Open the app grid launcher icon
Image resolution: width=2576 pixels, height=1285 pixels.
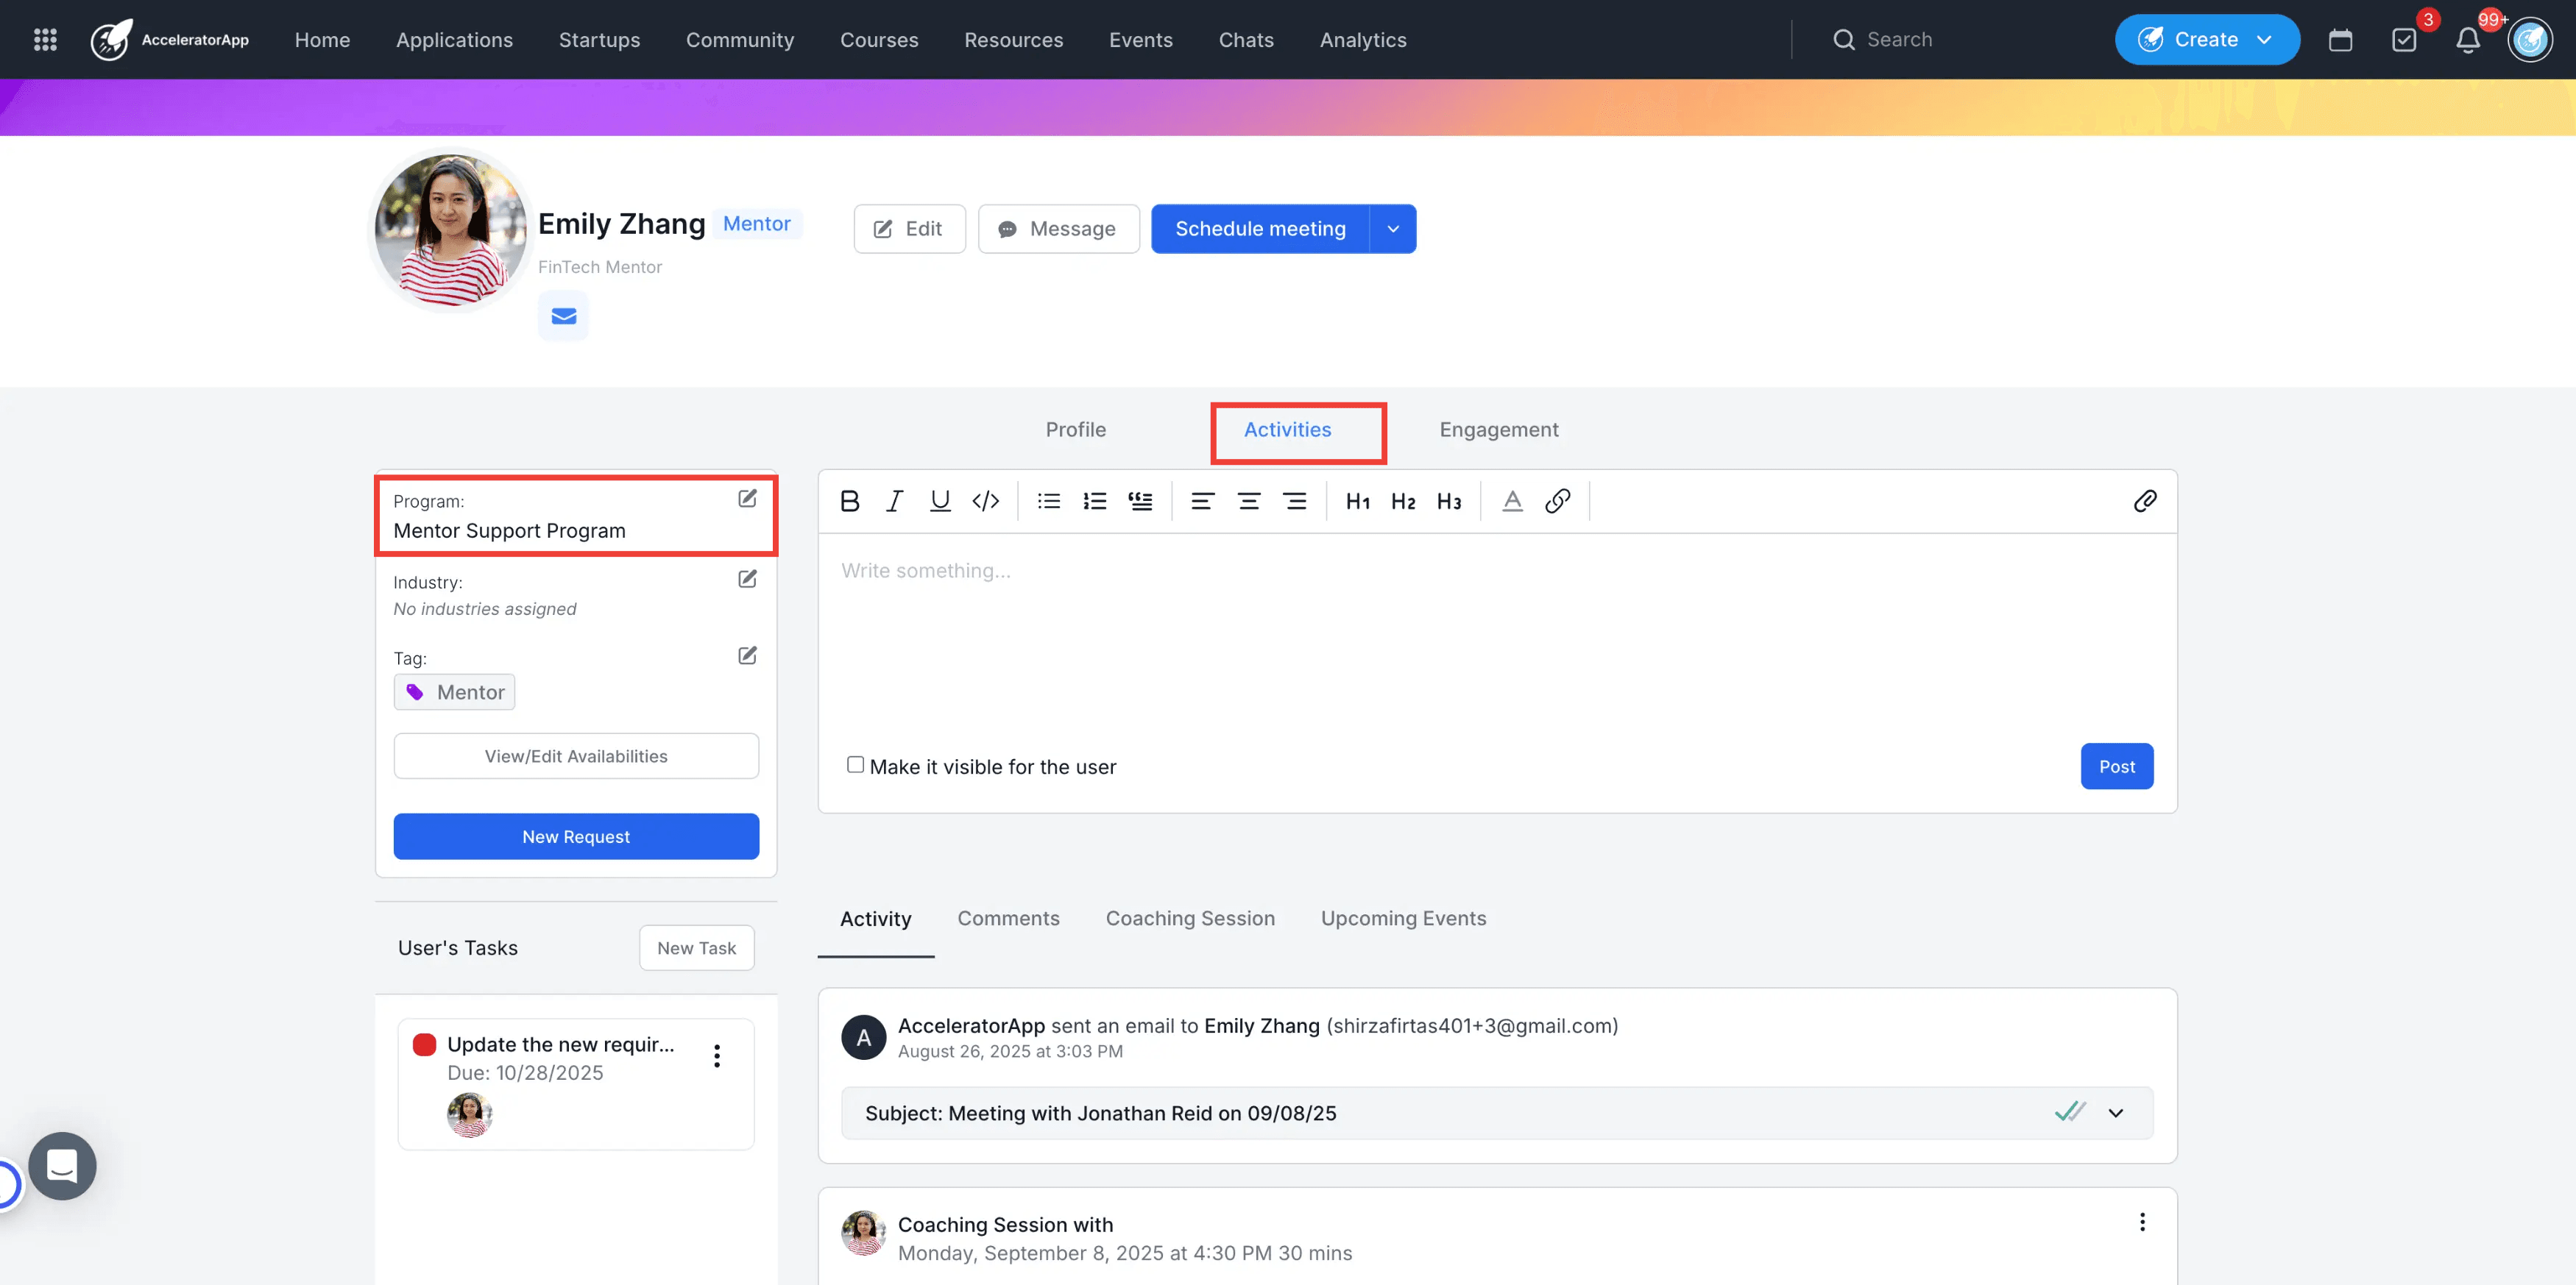point(45,40)
